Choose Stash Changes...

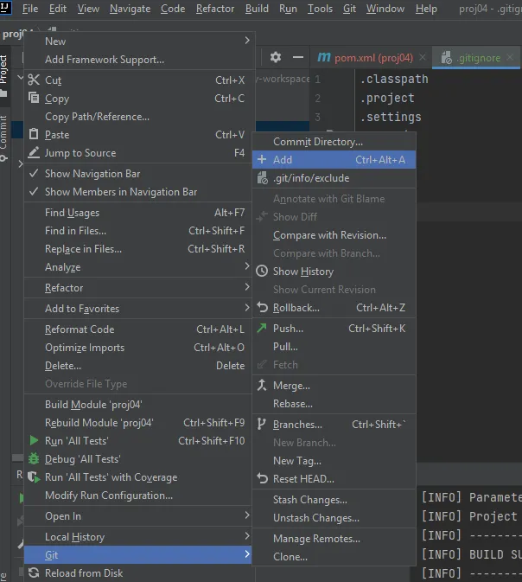click(x=334, y=500)
